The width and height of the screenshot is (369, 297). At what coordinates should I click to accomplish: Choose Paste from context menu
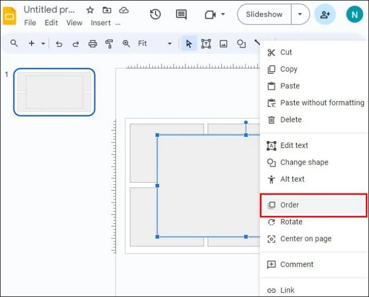coord(314,86)
